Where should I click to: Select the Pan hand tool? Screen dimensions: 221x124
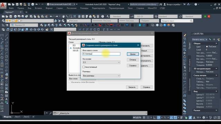click(x=64, y=17)
